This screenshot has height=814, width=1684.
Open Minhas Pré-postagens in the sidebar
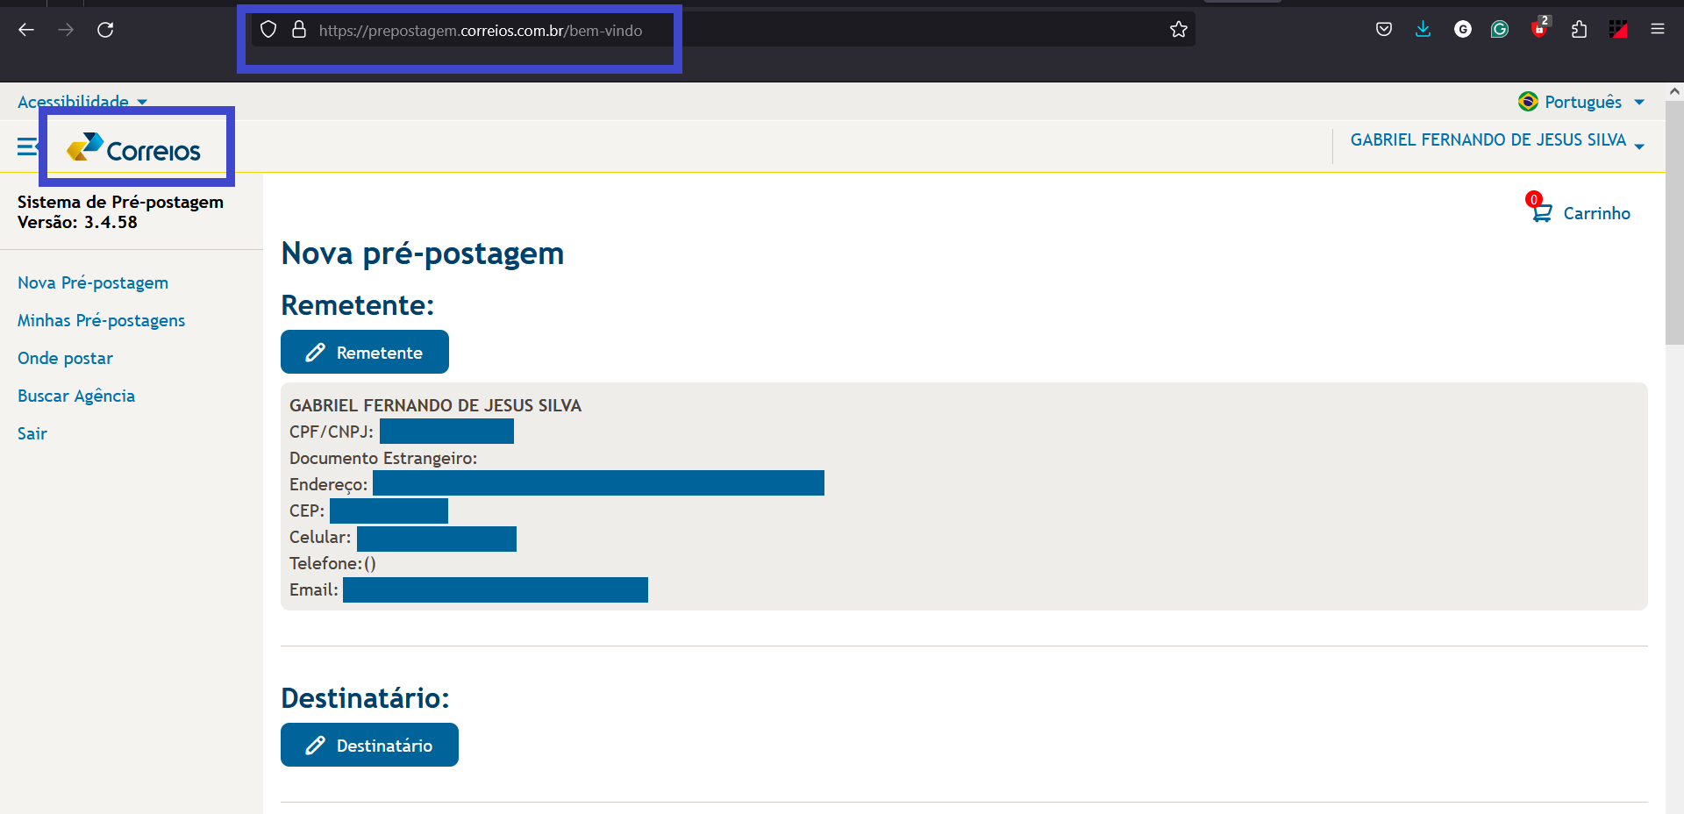pyautogui.click(x=102, y=320)
